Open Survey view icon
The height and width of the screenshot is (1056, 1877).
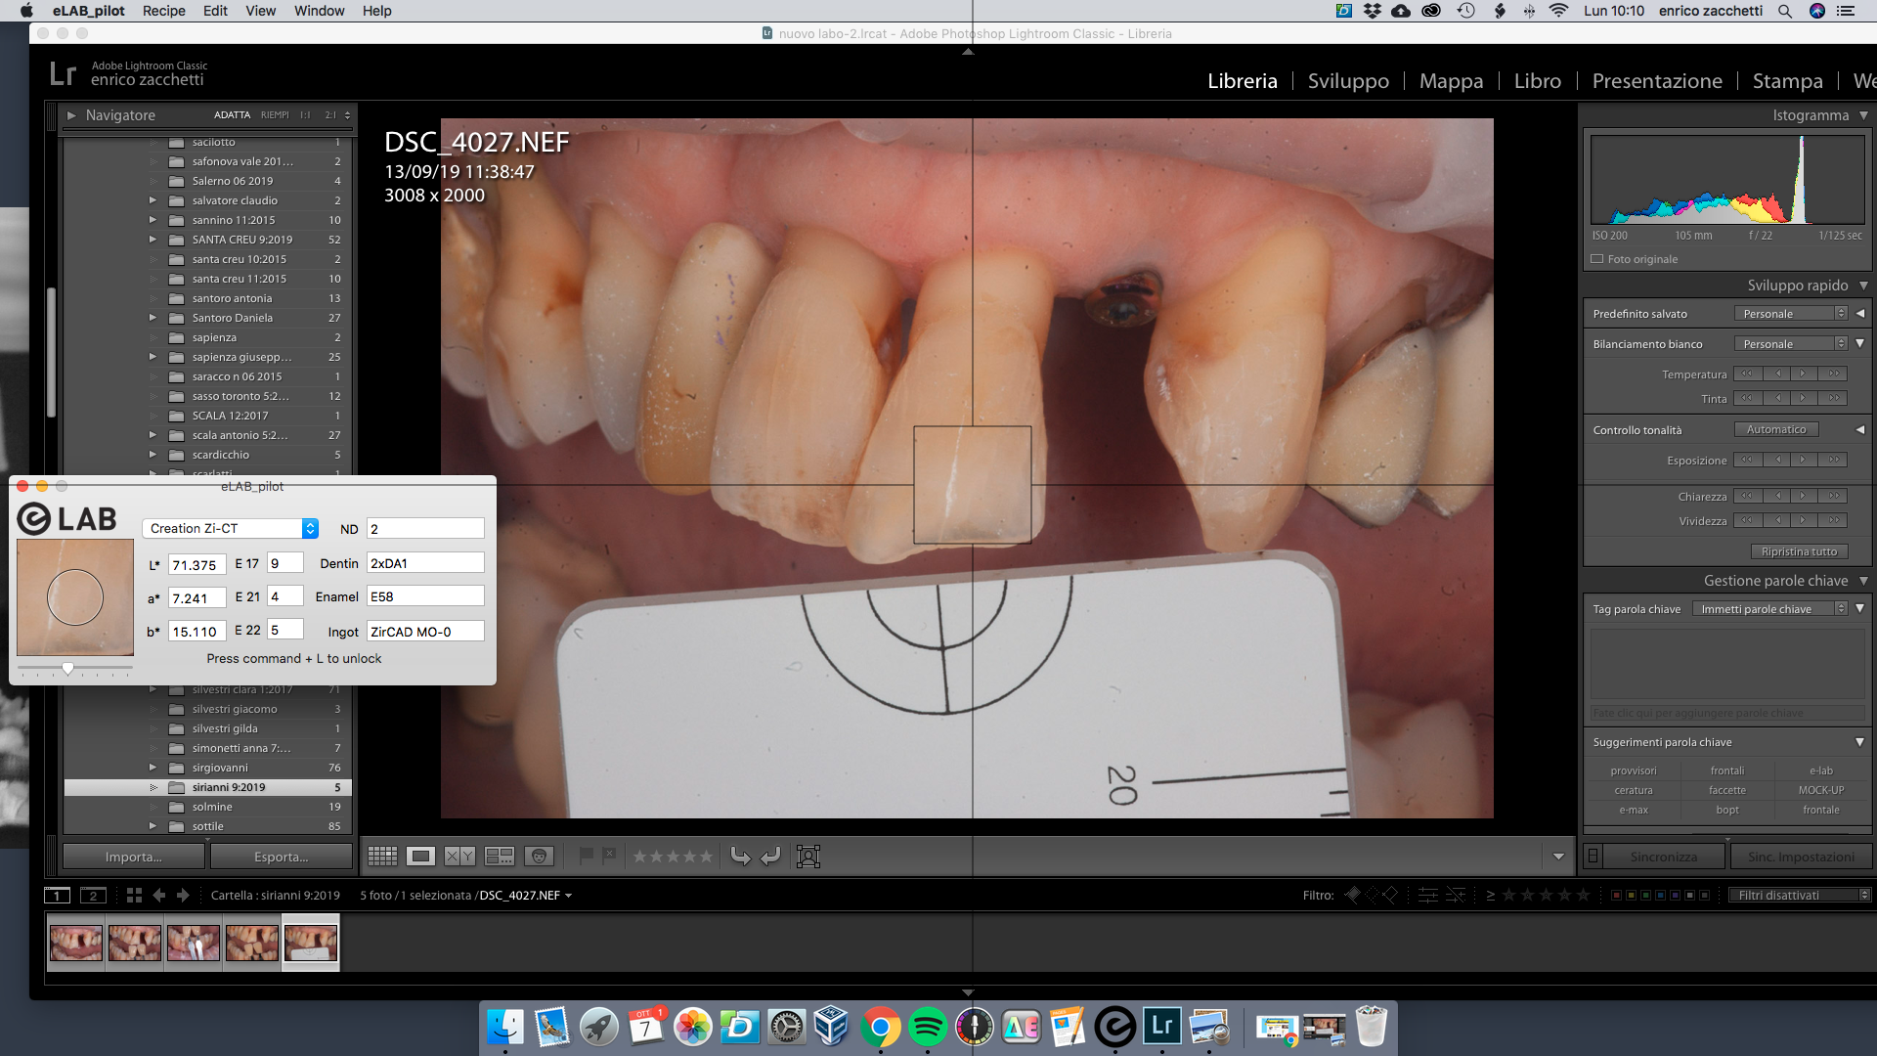coord(500,857)
